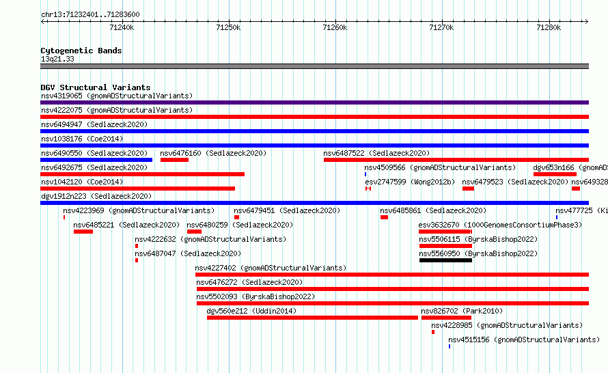Select the red nsv6485221 variant bar
608x373 pixels.
[83, 232]
